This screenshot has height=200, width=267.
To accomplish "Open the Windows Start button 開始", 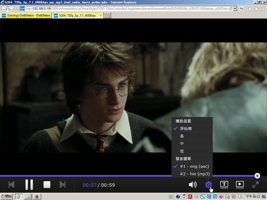I will coord(7,196).
